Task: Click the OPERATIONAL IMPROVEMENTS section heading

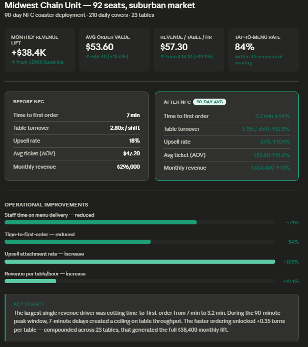Action: (46, 205)
